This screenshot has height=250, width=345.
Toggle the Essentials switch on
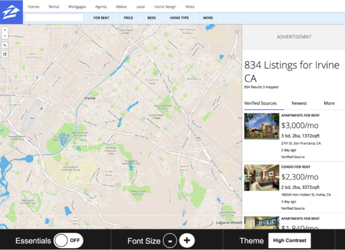69,241
